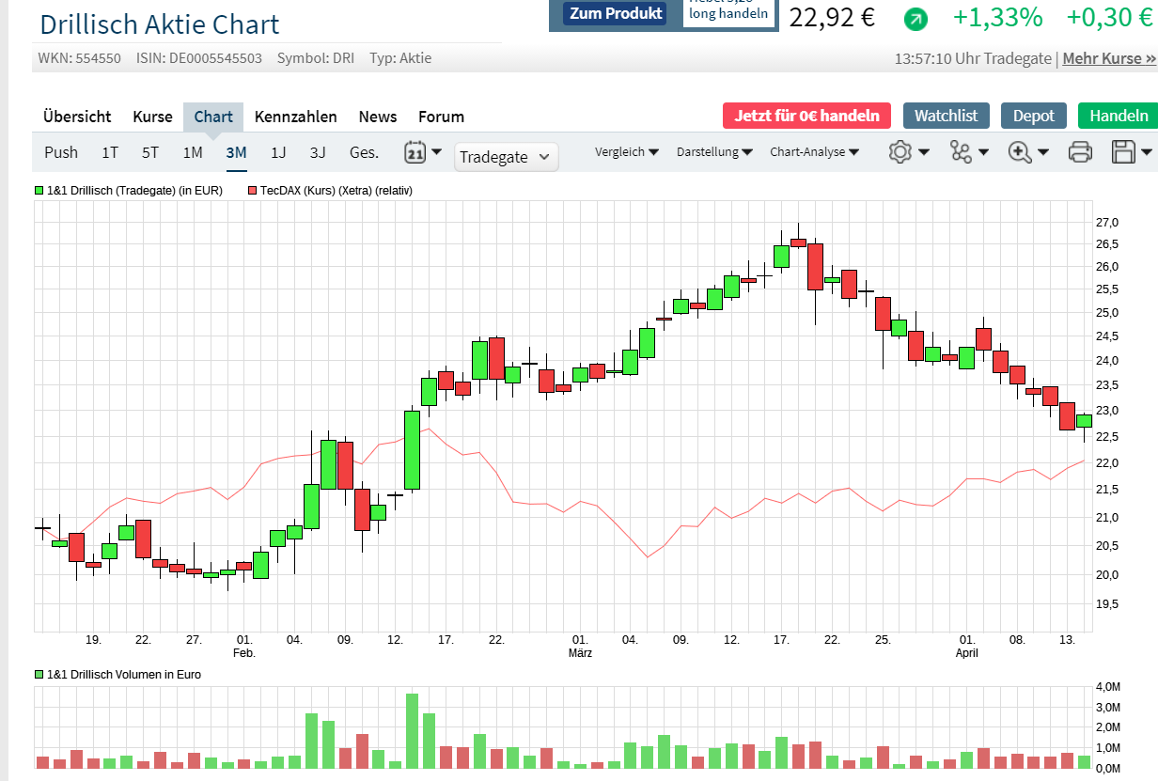Click the 13:57:10 Uhr Tradegate timestamp
The image size is (1158, 781).
[x=973, y=58]
